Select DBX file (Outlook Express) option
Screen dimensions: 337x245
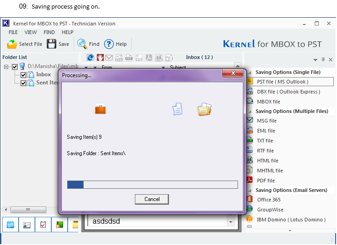point(288,92)
